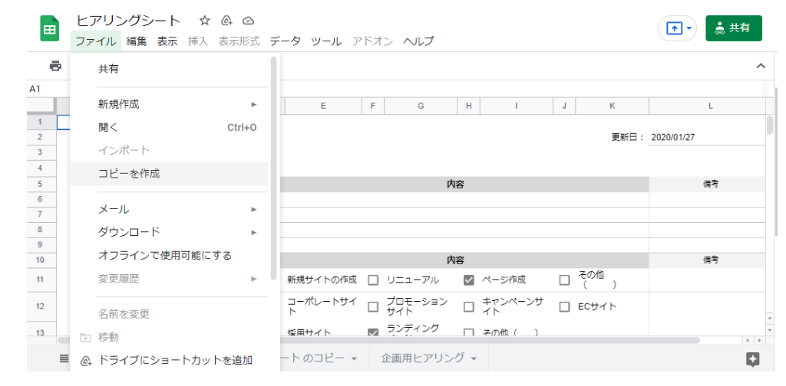Image resolution: width=786 pixels, height=386 pixels.
Task: Rename the ヒアリングシート document title
Action: point(128,21)
